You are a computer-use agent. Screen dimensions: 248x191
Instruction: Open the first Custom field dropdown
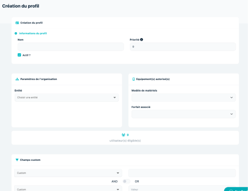(68, 173)
